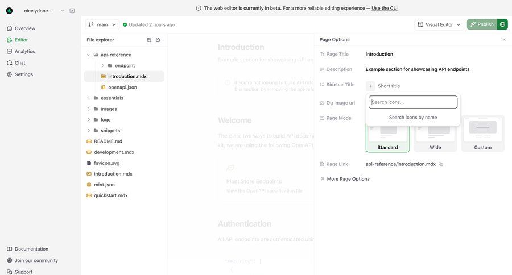Viewport: 512px width, 275px height.
Task: Click the essentials folder icon
Action: (x=96, y=98)
